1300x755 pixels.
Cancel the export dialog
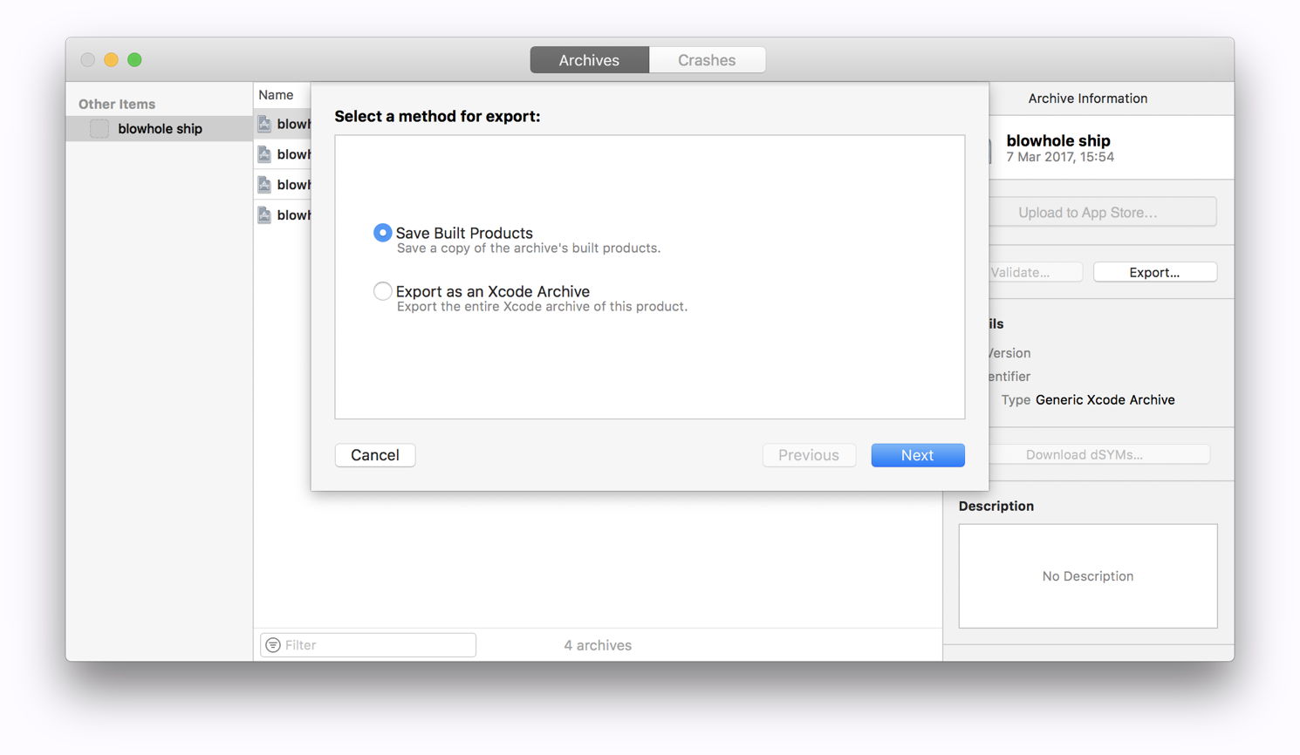tap(374, 454)
